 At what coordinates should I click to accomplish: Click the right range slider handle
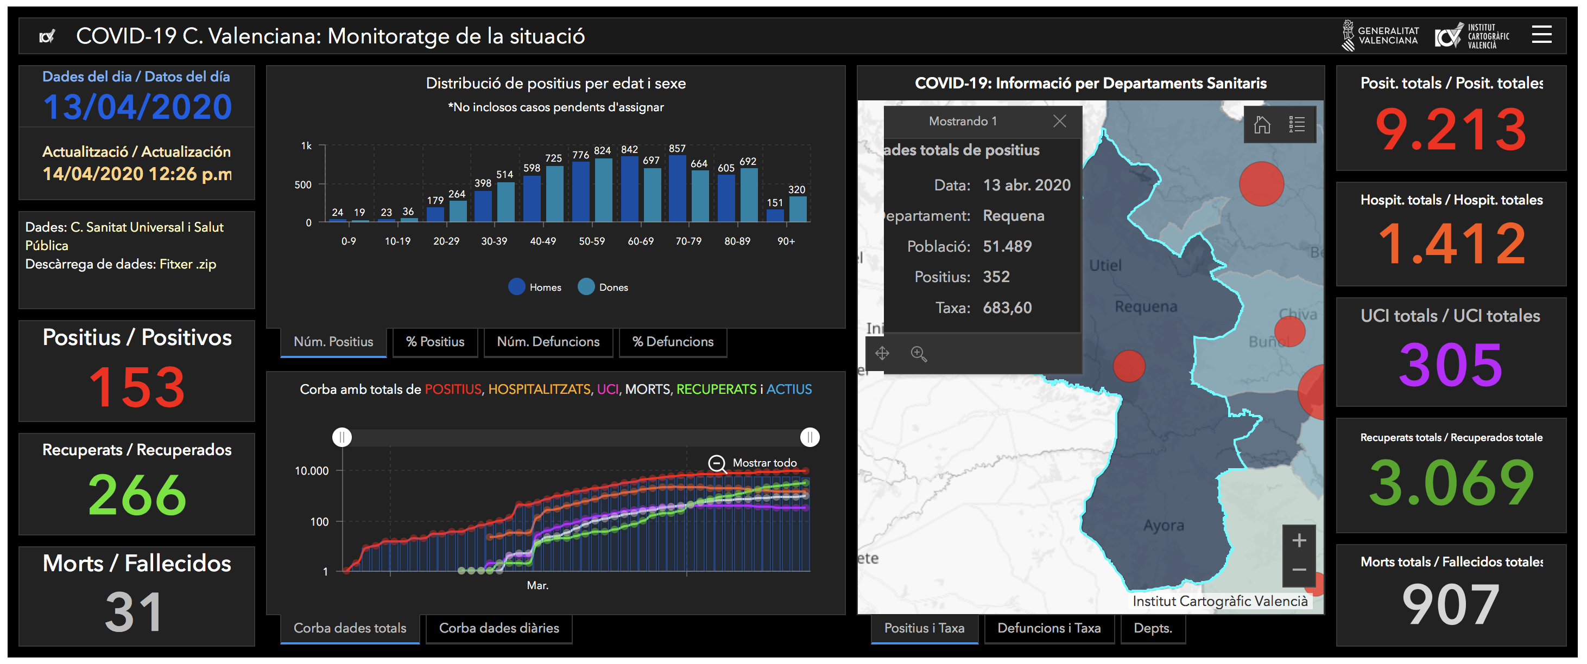tap(810, 437)
